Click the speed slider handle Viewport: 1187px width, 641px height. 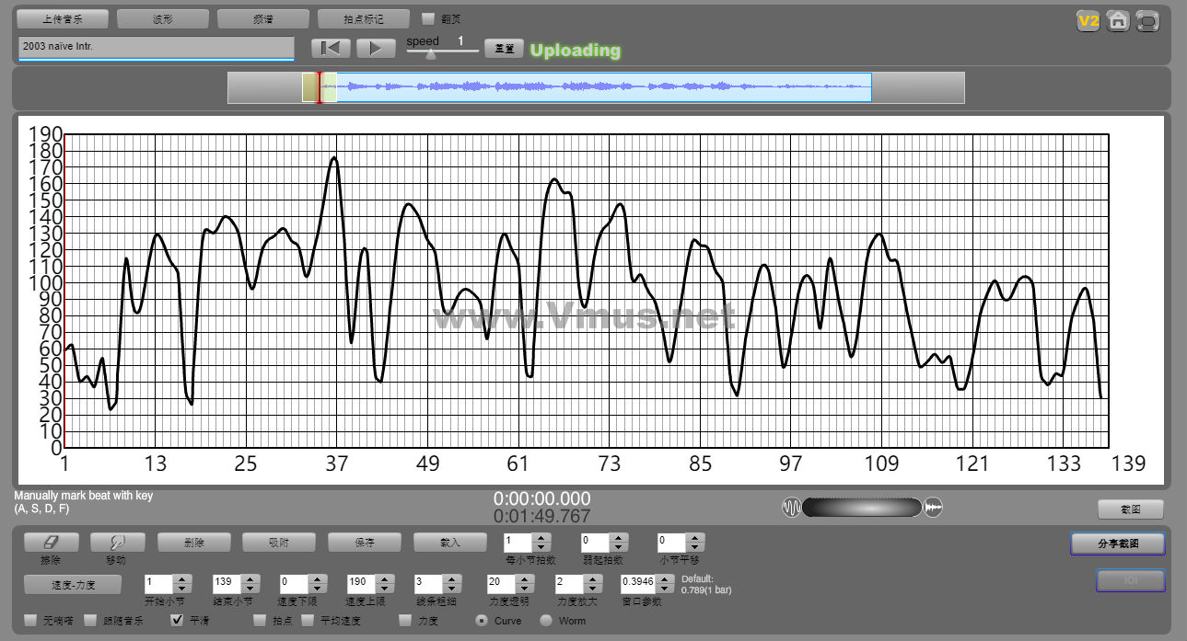click(430, 54)
